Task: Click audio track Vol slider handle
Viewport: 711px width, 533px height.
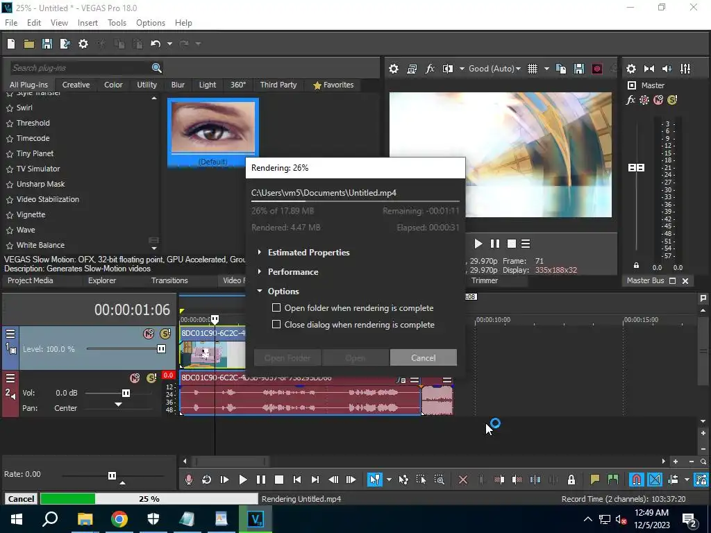Action: (126, 393)
